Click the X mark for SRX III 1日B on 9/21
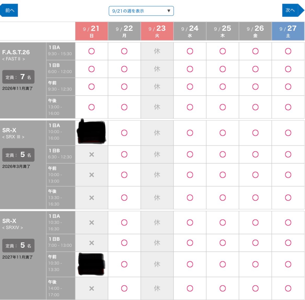Image resolution: width=305 pixels, height=300 pixels. pos(91,154)
